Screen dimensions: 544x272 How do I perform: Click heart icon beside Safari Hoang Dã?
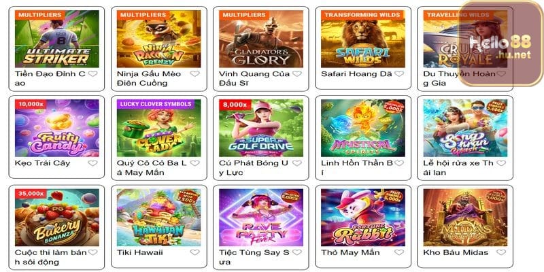(399, 73)
